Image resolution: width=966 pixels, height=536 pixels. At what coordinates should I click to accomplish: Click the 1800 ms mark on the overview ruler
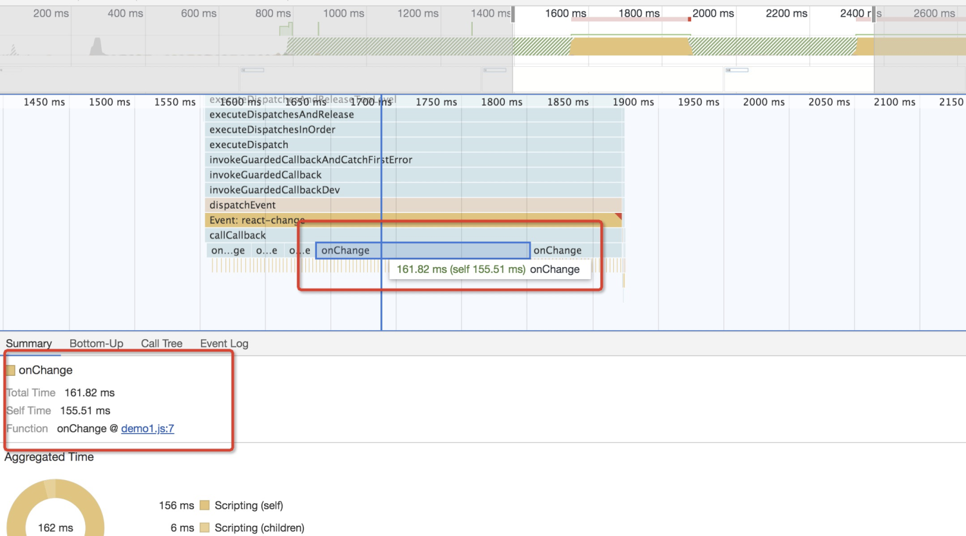click(x=639, y=13)
